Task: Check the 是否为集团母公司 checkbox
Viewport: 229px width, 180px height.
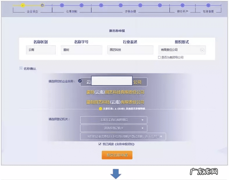Action: pos(159,57)
